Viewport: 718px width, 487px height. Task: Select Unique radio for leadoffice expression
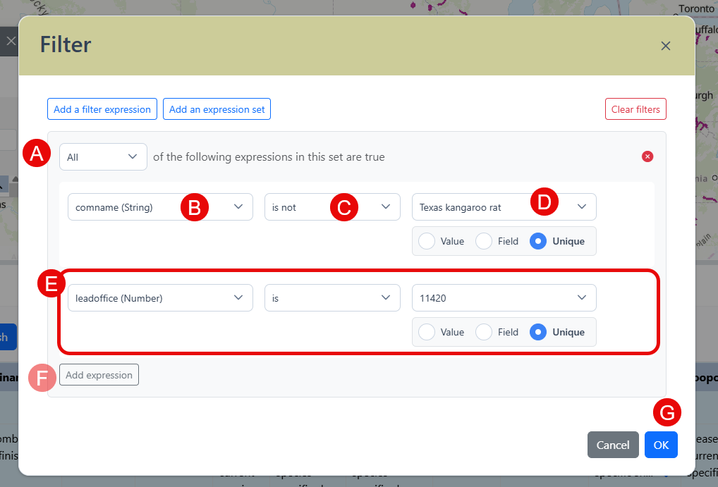click(538, 332)
